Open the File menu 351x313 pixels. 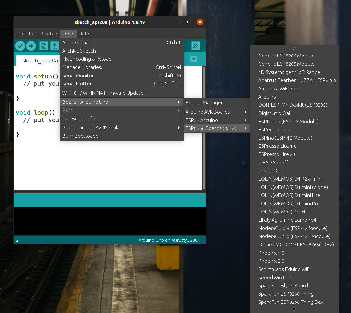20,34
